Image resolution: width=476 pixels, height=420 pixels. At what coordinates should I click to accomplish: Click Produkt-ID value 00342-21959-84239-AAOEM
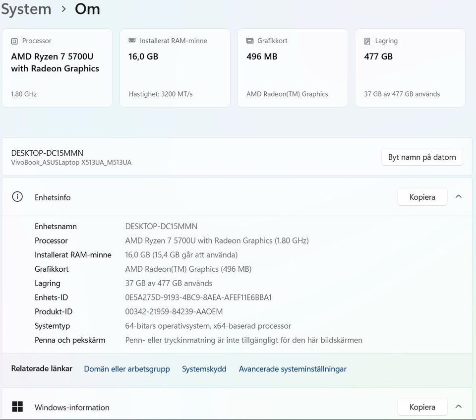point(174,311)
